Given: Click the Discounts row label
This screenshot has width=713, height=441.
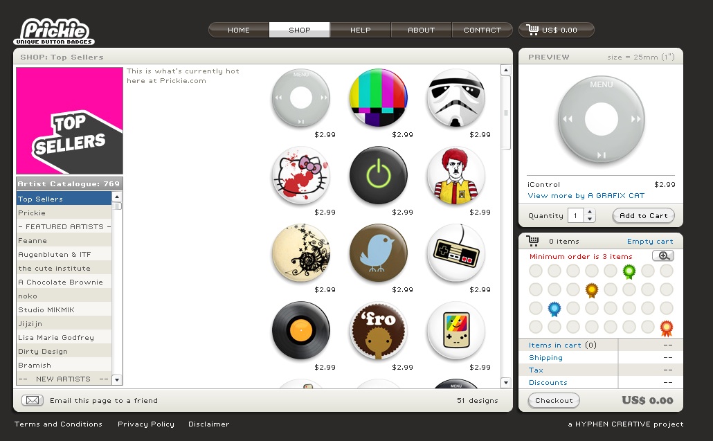Looking at the screenshot, I should tap(548, 382).
